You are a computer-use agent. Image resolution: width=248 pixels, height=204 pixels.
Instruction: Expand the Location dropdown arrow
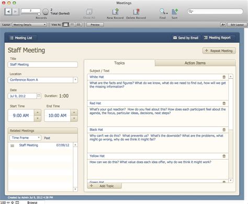[75, 80]
